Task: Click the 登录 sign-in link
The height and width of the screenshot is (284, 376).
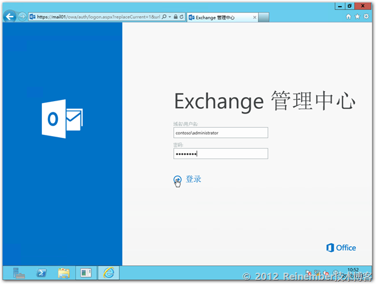Action: point(193,179)
